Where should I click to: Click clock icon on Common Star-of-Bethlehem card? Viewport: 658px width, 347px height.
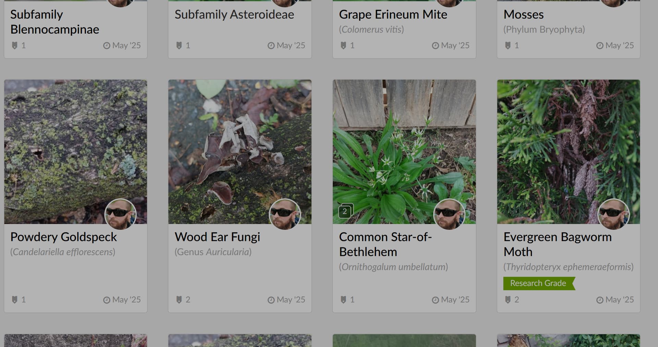[435, 300]
